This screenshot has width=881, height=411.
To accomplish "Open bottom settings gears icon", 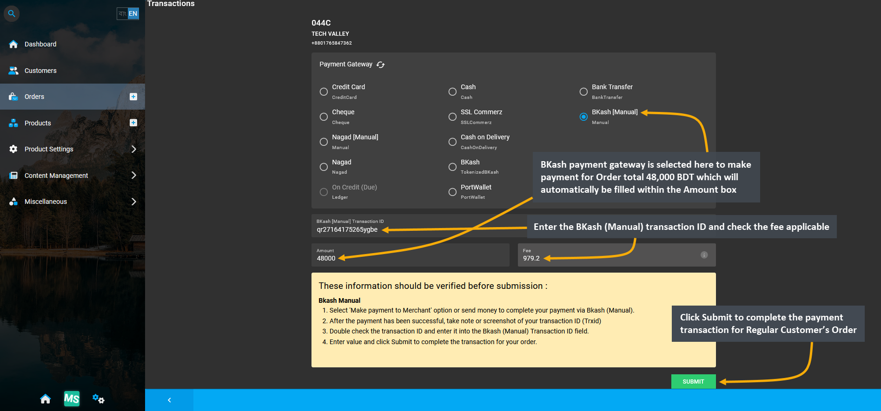I will [98, 398].
